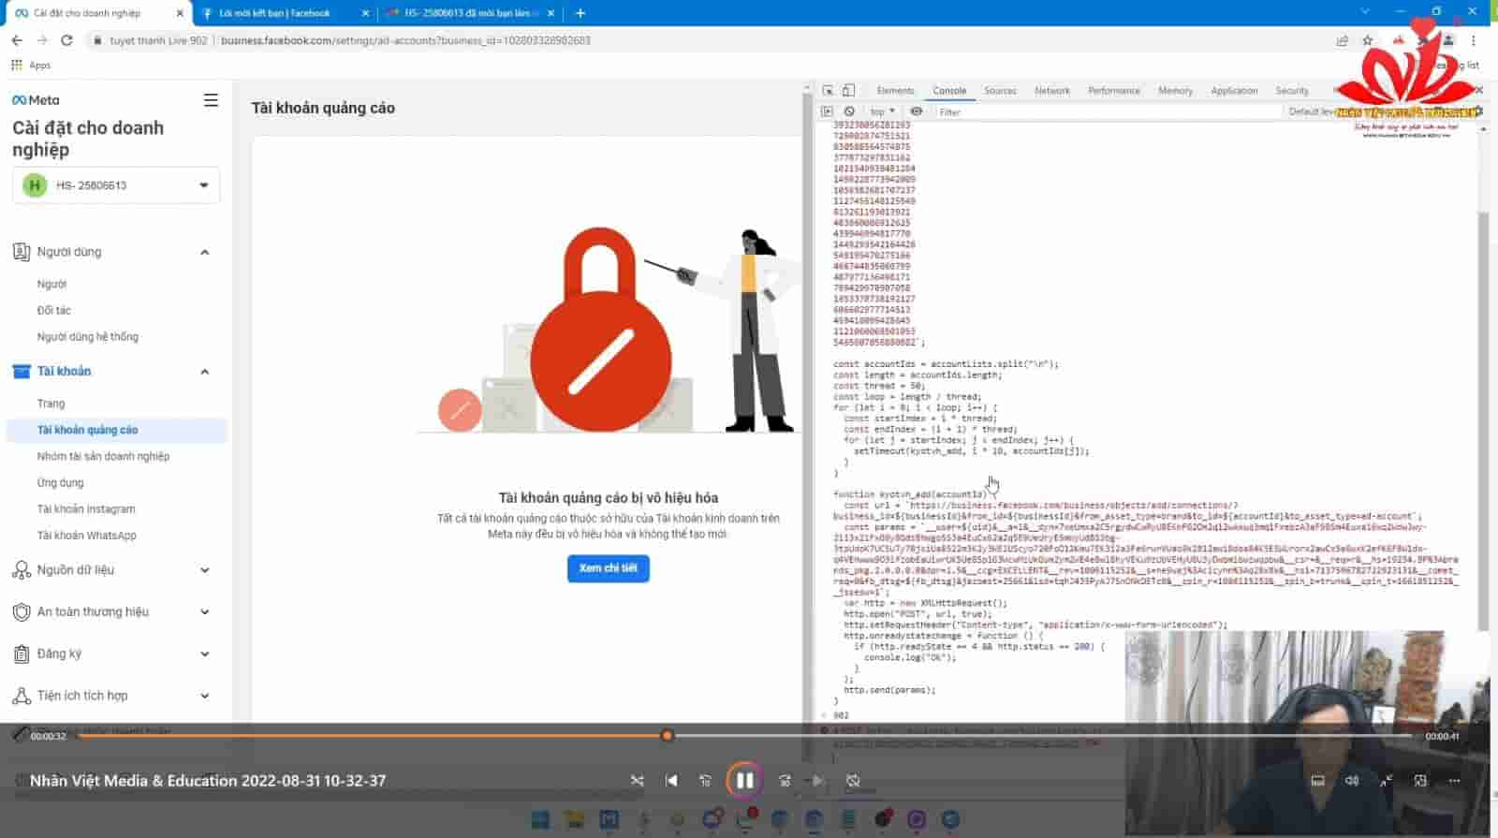The width and height of the screenshot is (1498, 838).
Task: Click the shuffle icon in player controls
Action: 638,780
